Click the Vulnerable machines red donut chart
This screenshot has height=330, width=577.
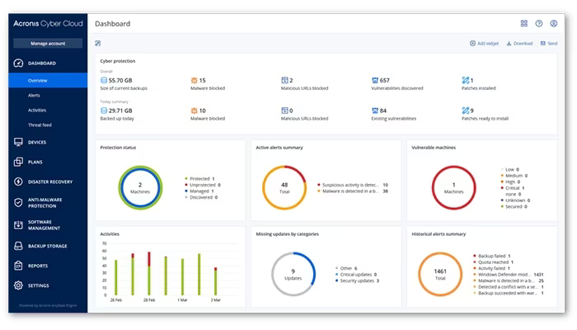pos(453,188)
